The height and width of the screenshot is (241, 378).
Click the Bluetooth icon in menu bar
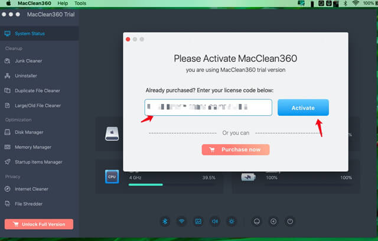pyautogui.click(x=346, y=3)
